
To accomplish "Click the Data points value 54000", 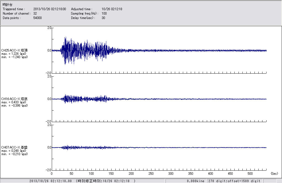I will coord(37,18).
